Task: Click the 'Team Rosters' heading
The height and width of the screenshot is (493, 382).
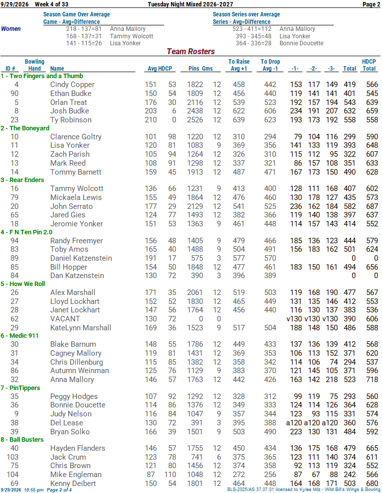Action: tap(191, 51)
